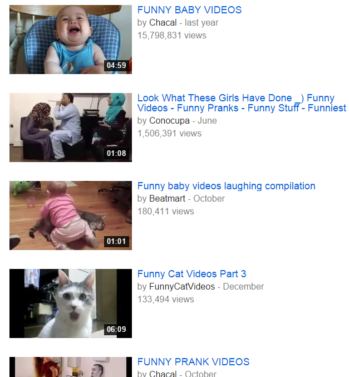Open the FUNNY BABY VIDEOS title link
Viewport: 349px width, 377px height.
tap(189, 10)
